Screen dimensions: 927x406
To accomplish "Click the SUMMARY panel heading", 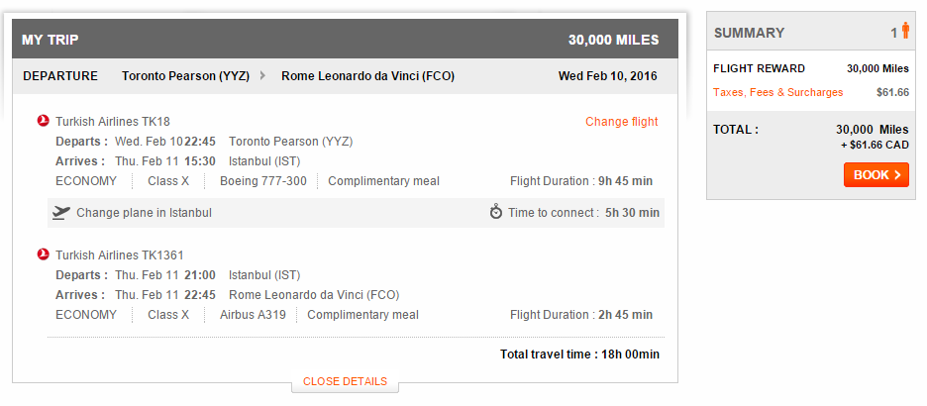I will click(x=749, y=33).
